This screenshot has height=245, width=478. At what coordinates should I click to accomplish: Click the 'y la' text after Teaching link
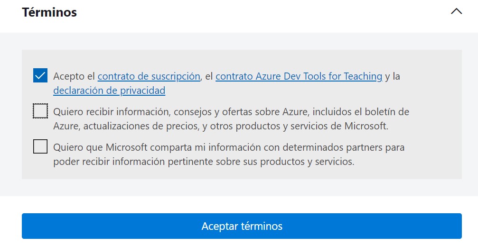393,76
